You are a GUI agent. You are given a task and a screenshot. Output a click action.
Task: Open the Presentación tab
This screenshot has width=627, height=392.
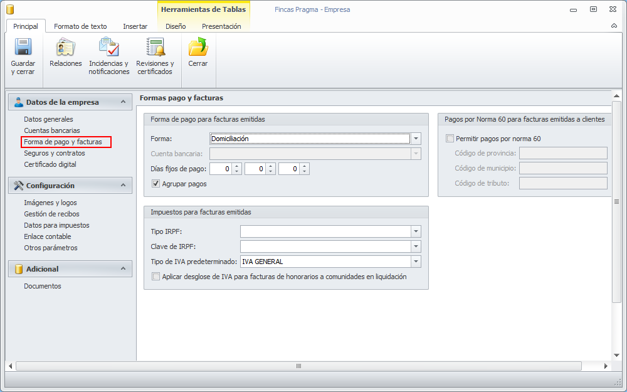pos(221,26)
